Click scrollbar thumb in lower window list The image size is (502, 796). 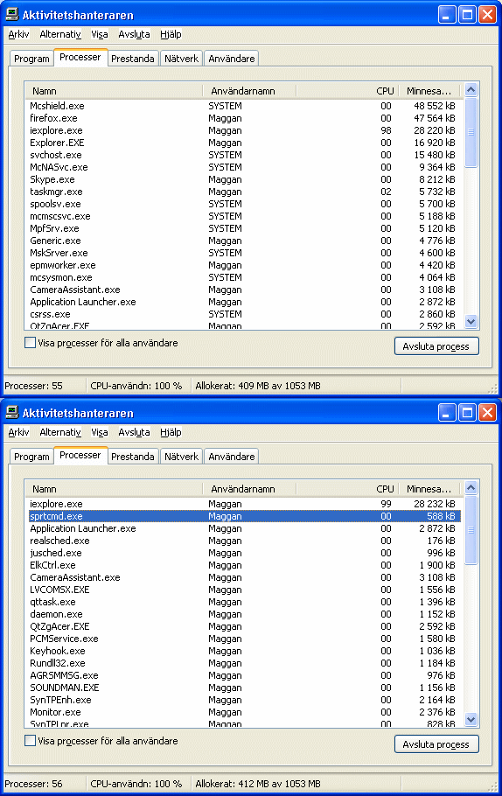tap(471, 530)
